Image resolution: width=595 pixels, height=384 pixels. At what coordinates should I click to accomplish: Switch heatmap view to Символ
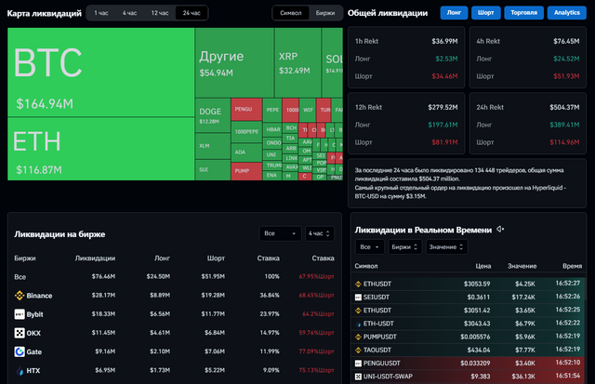click(291, 13)
